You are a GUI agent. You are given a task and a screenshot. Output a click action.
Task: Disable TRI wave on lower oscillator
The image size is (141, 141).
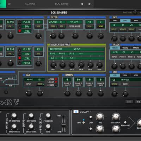(x=20, y=58)
